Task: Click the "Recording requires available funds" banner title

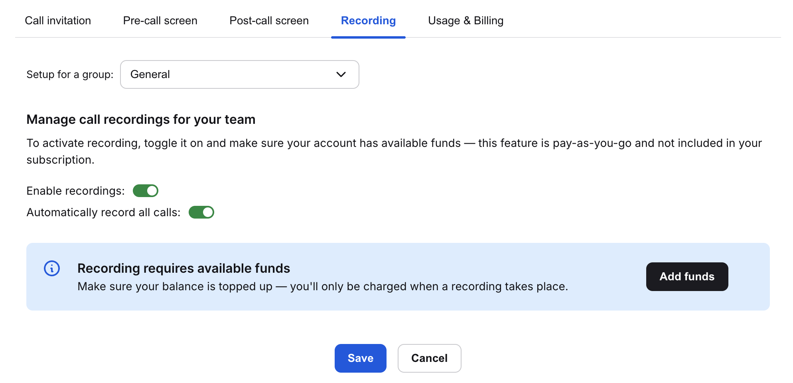Action: [x=183, y=268]
